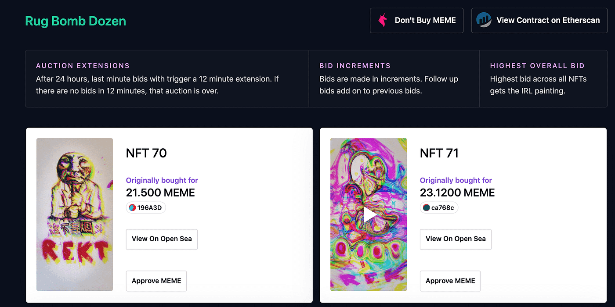Image resolution: width=615 pixels, height=307 pixels.
Task: Click the unicorn icon beside Don't Buy MEME
Action: click(383, 20)
